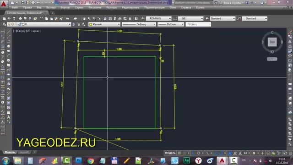293x165 pixels.
Task: Open the Правка menu
Action: 27,8
